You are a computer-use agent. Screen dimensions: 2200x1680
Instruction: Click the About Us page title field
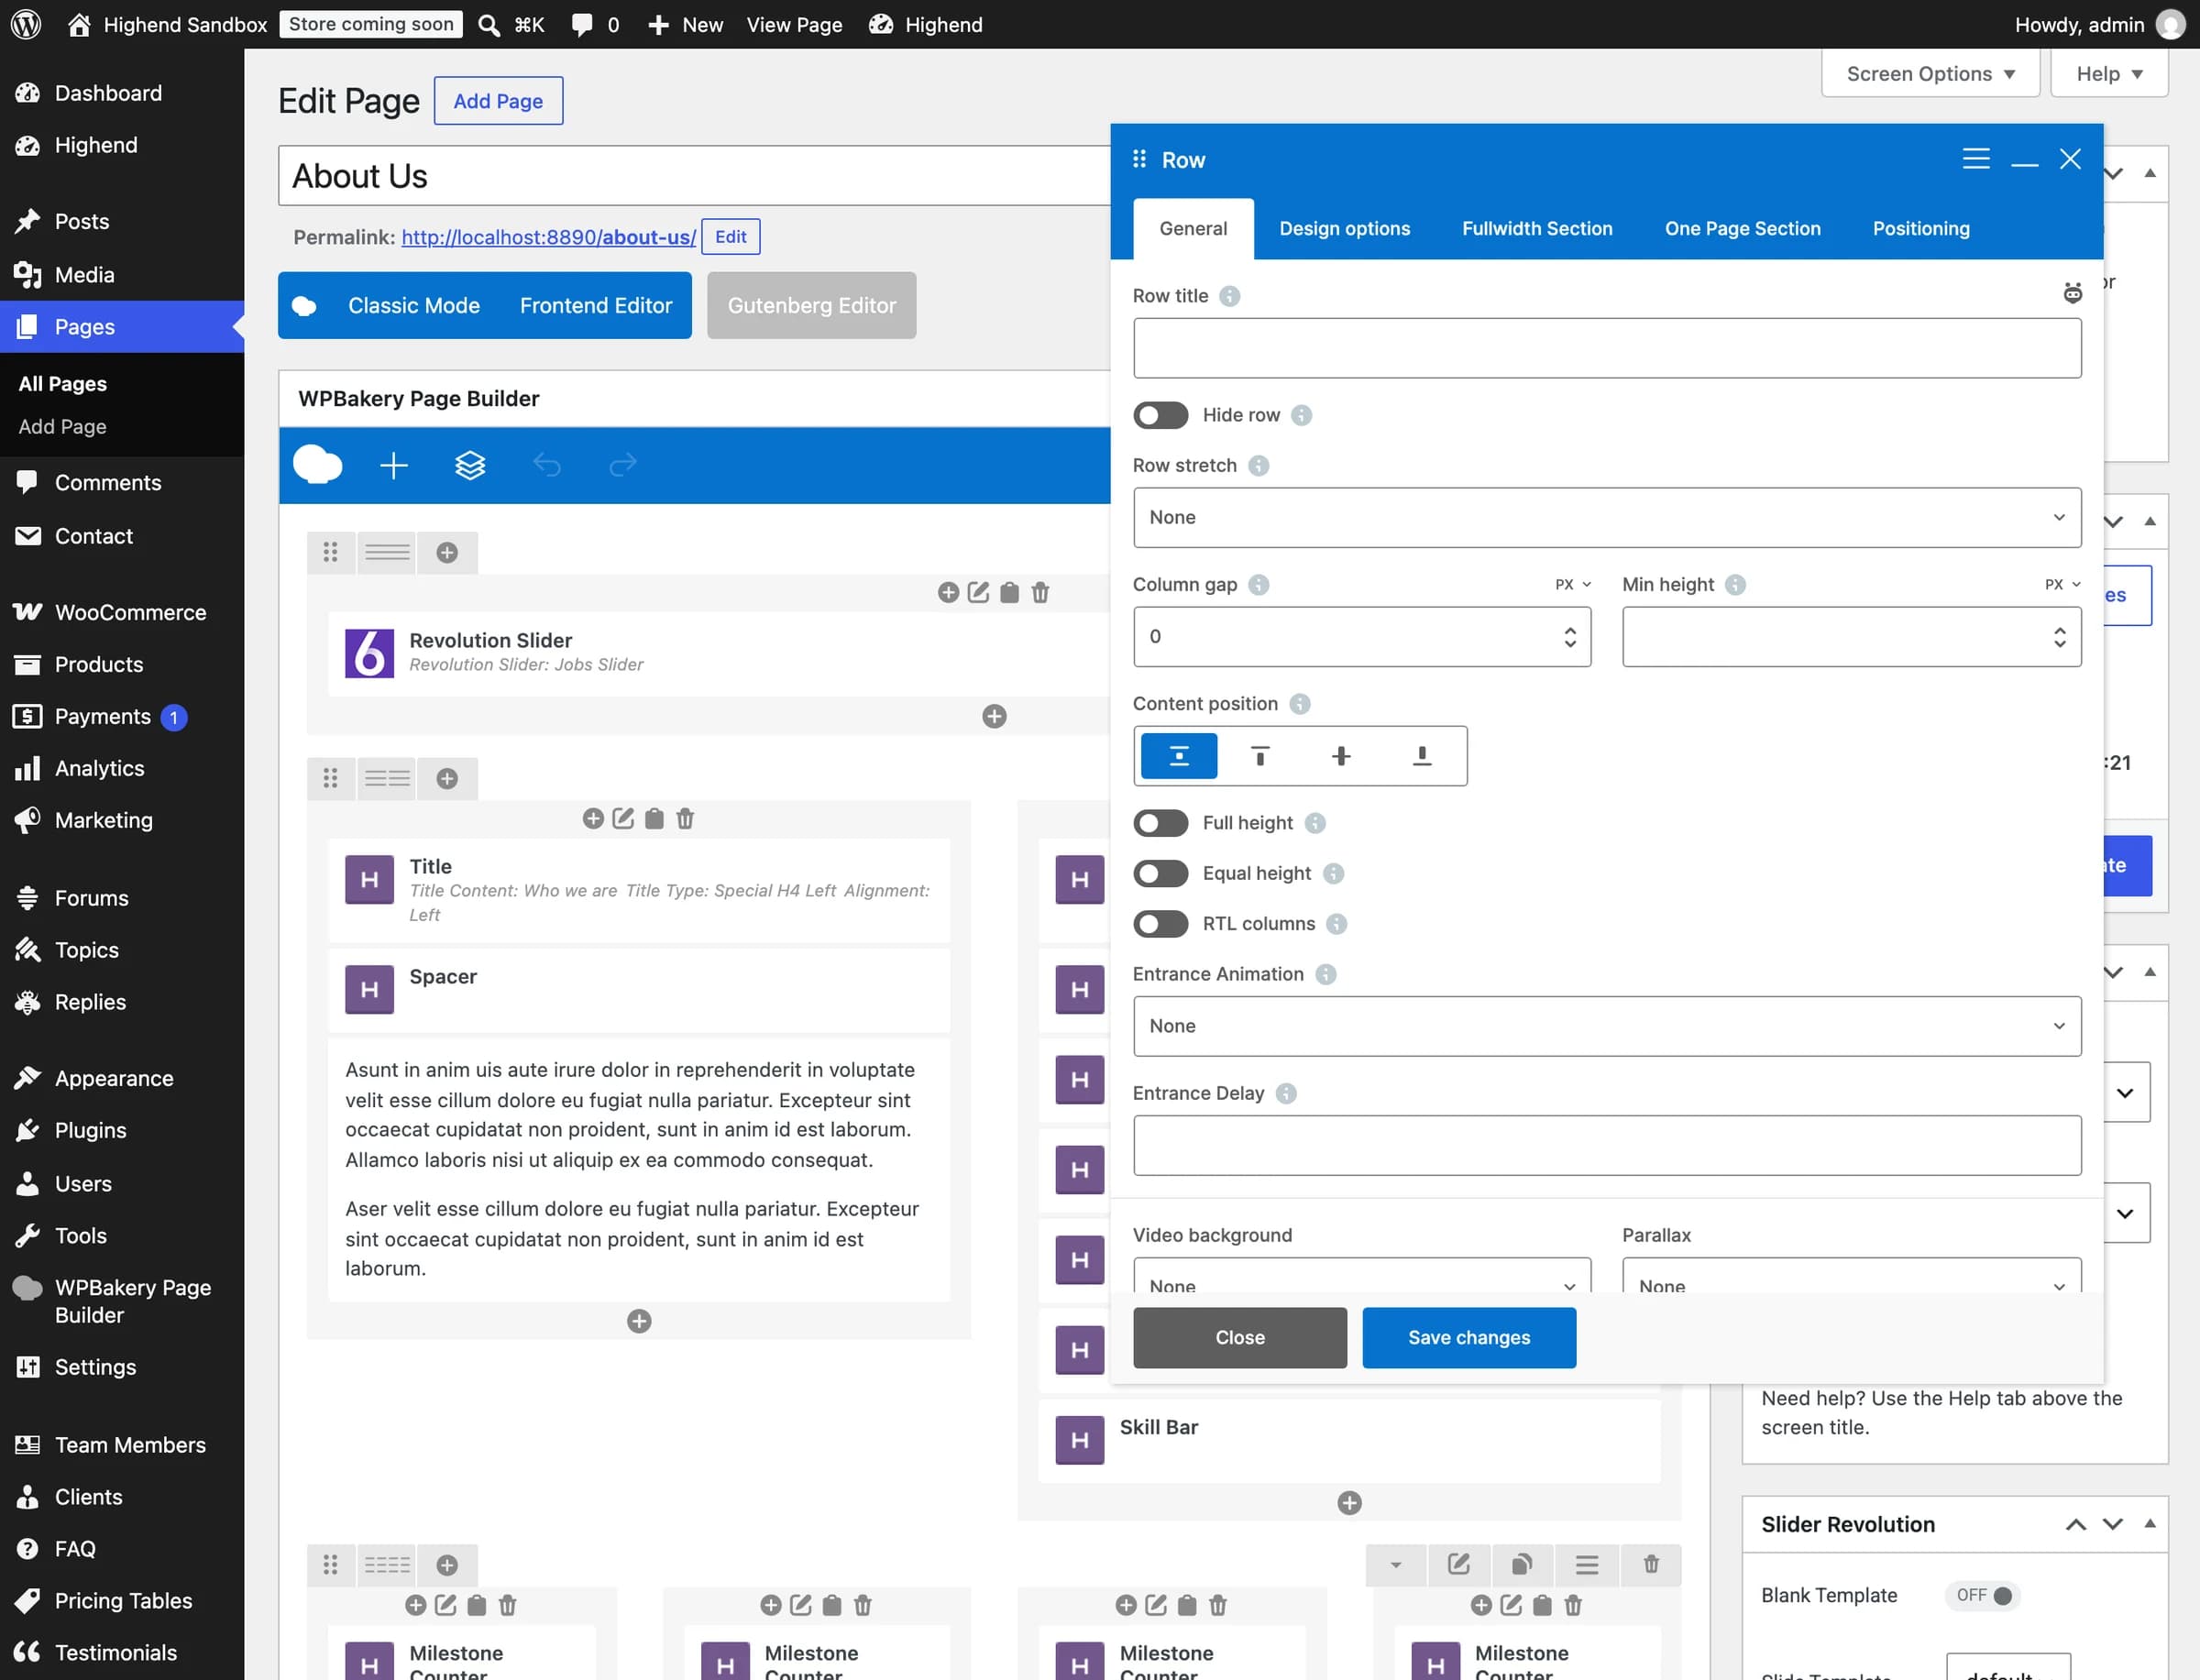click(x=694, y=176)
